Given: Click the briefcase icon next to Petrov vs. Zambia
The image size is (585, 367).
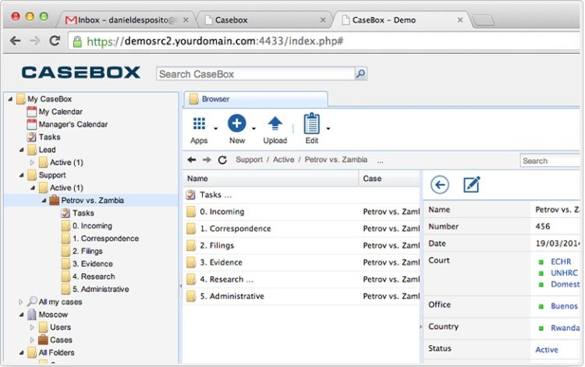Looking at the screenshot, I should pos(55,201).
